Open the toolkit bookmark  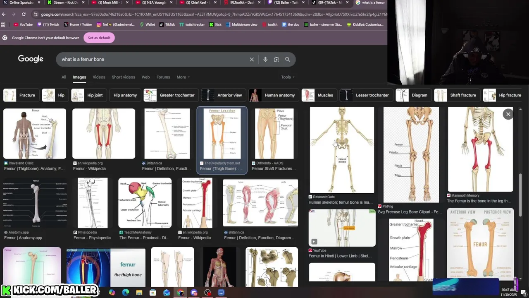pos(269,24)
